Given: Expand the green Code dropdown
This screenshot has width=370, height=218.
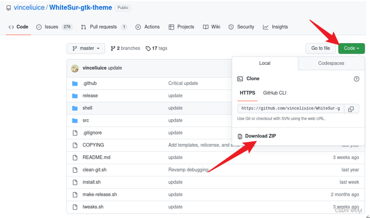Looking at the screenshot, I should pos(351,48).
